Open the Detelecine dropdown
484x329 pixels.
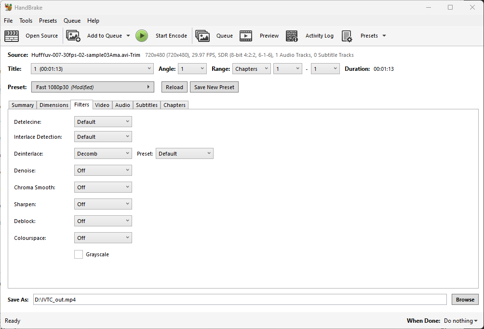(103, 122)
